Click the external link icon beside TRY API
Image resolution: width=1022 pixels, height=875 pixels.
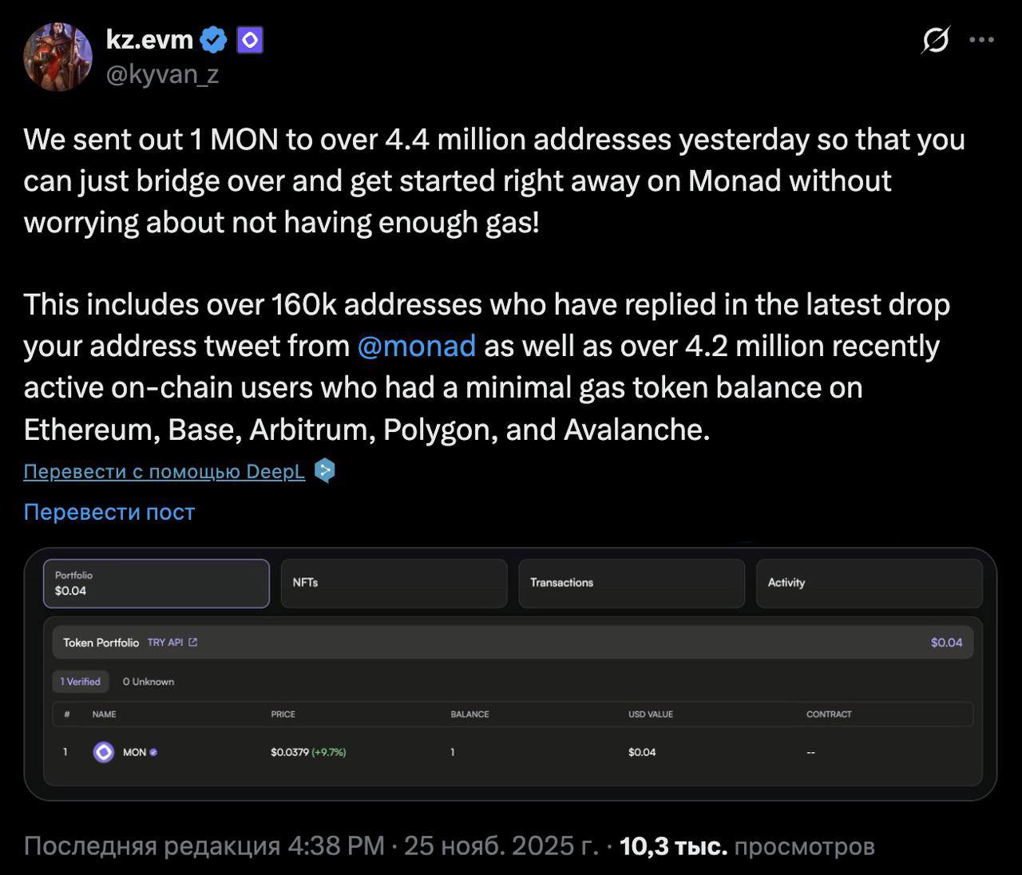(x=192, y=642)
